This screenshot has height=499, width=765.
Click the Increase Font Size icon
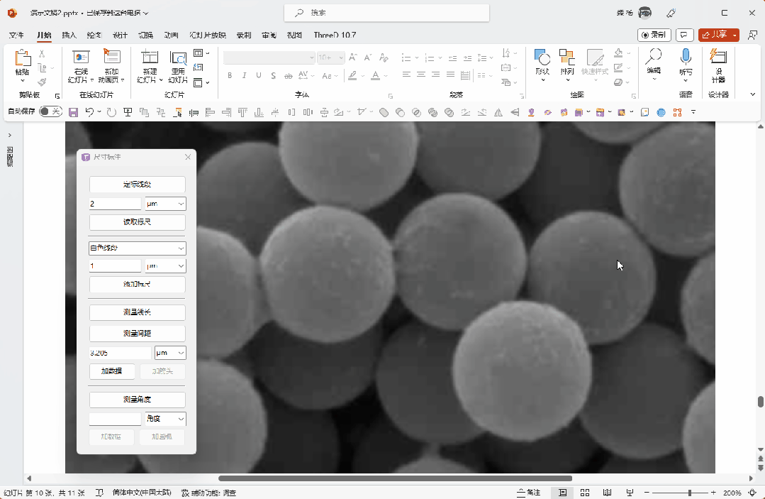[353, 57]
